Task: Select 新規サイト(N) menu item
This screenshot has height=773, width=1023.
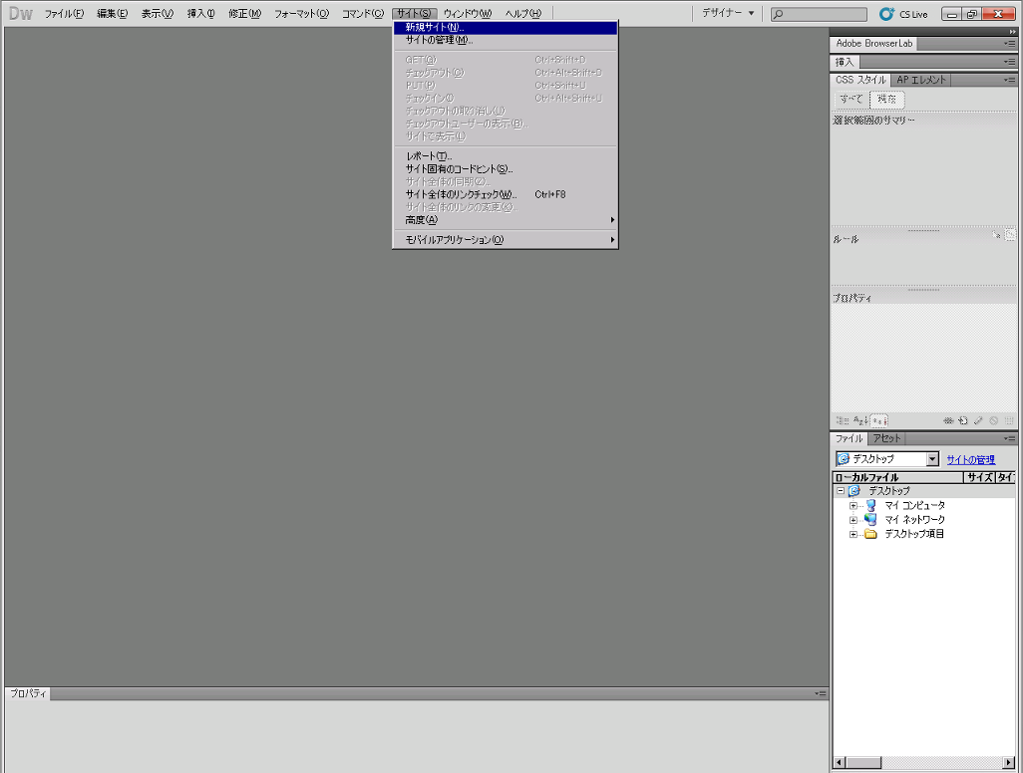Action: 505,27
